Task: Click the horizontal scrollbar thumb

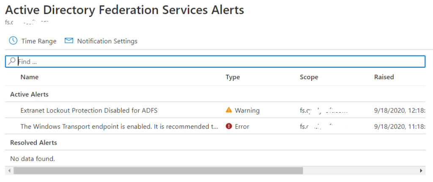Action: pos(158,171)
